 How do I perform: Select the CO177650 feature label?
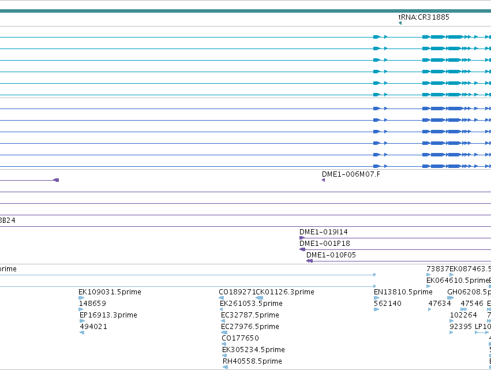pyautogui.click(x=240, y=338)
